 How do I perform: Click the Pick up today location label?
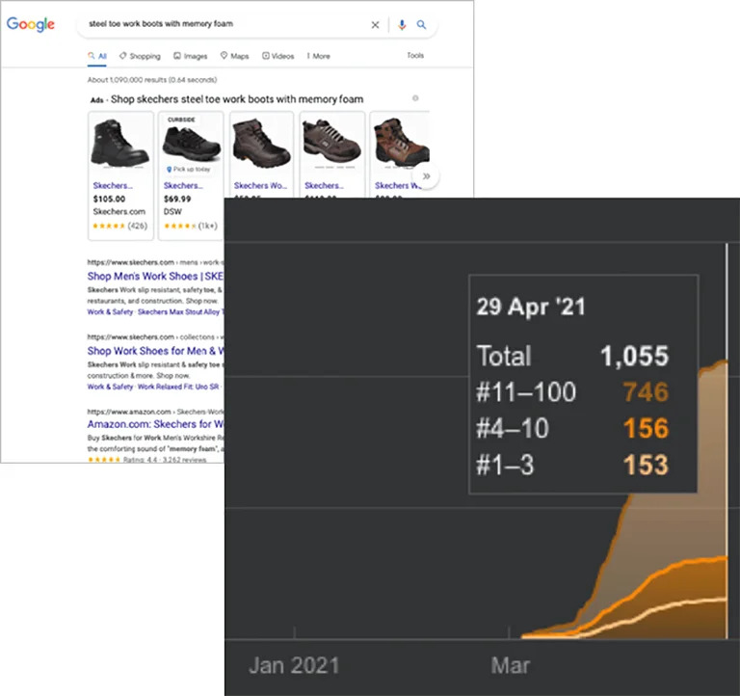[188, 169]
